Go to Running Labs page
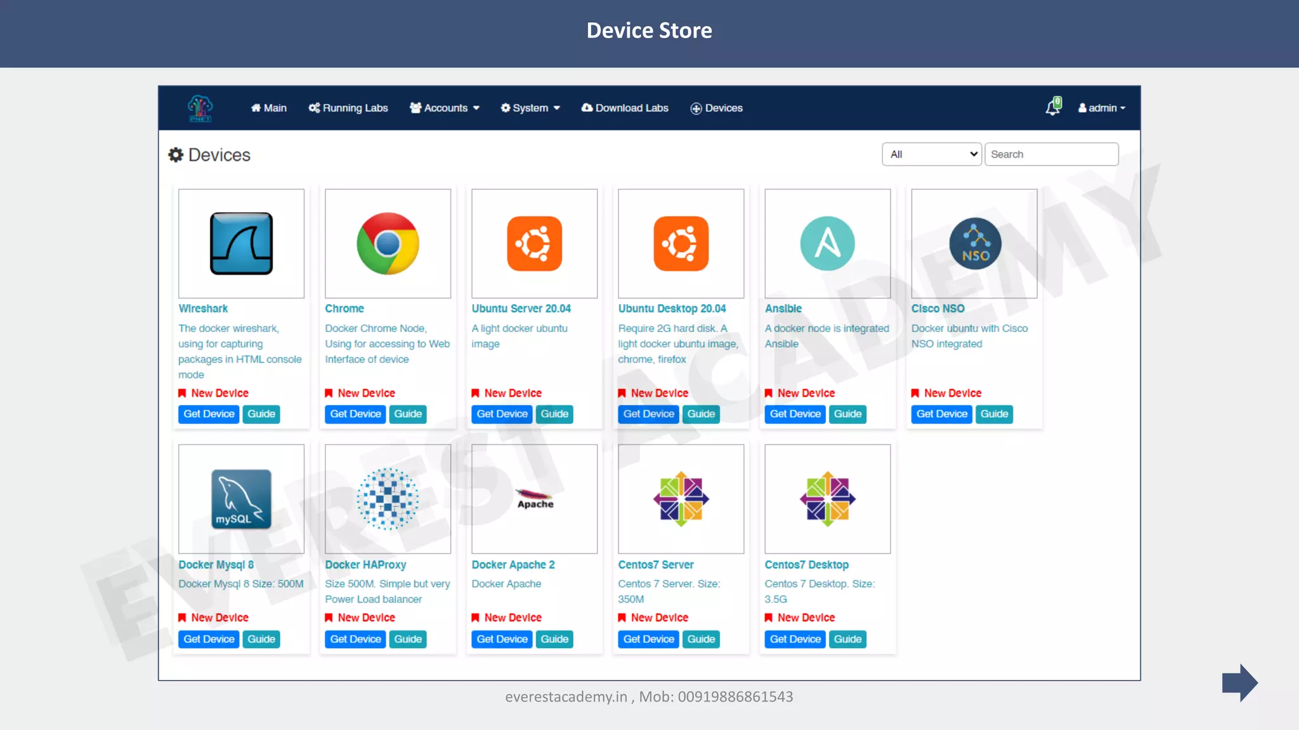The height and width of the screenshot is (730, 1299). tap(348, 108)
